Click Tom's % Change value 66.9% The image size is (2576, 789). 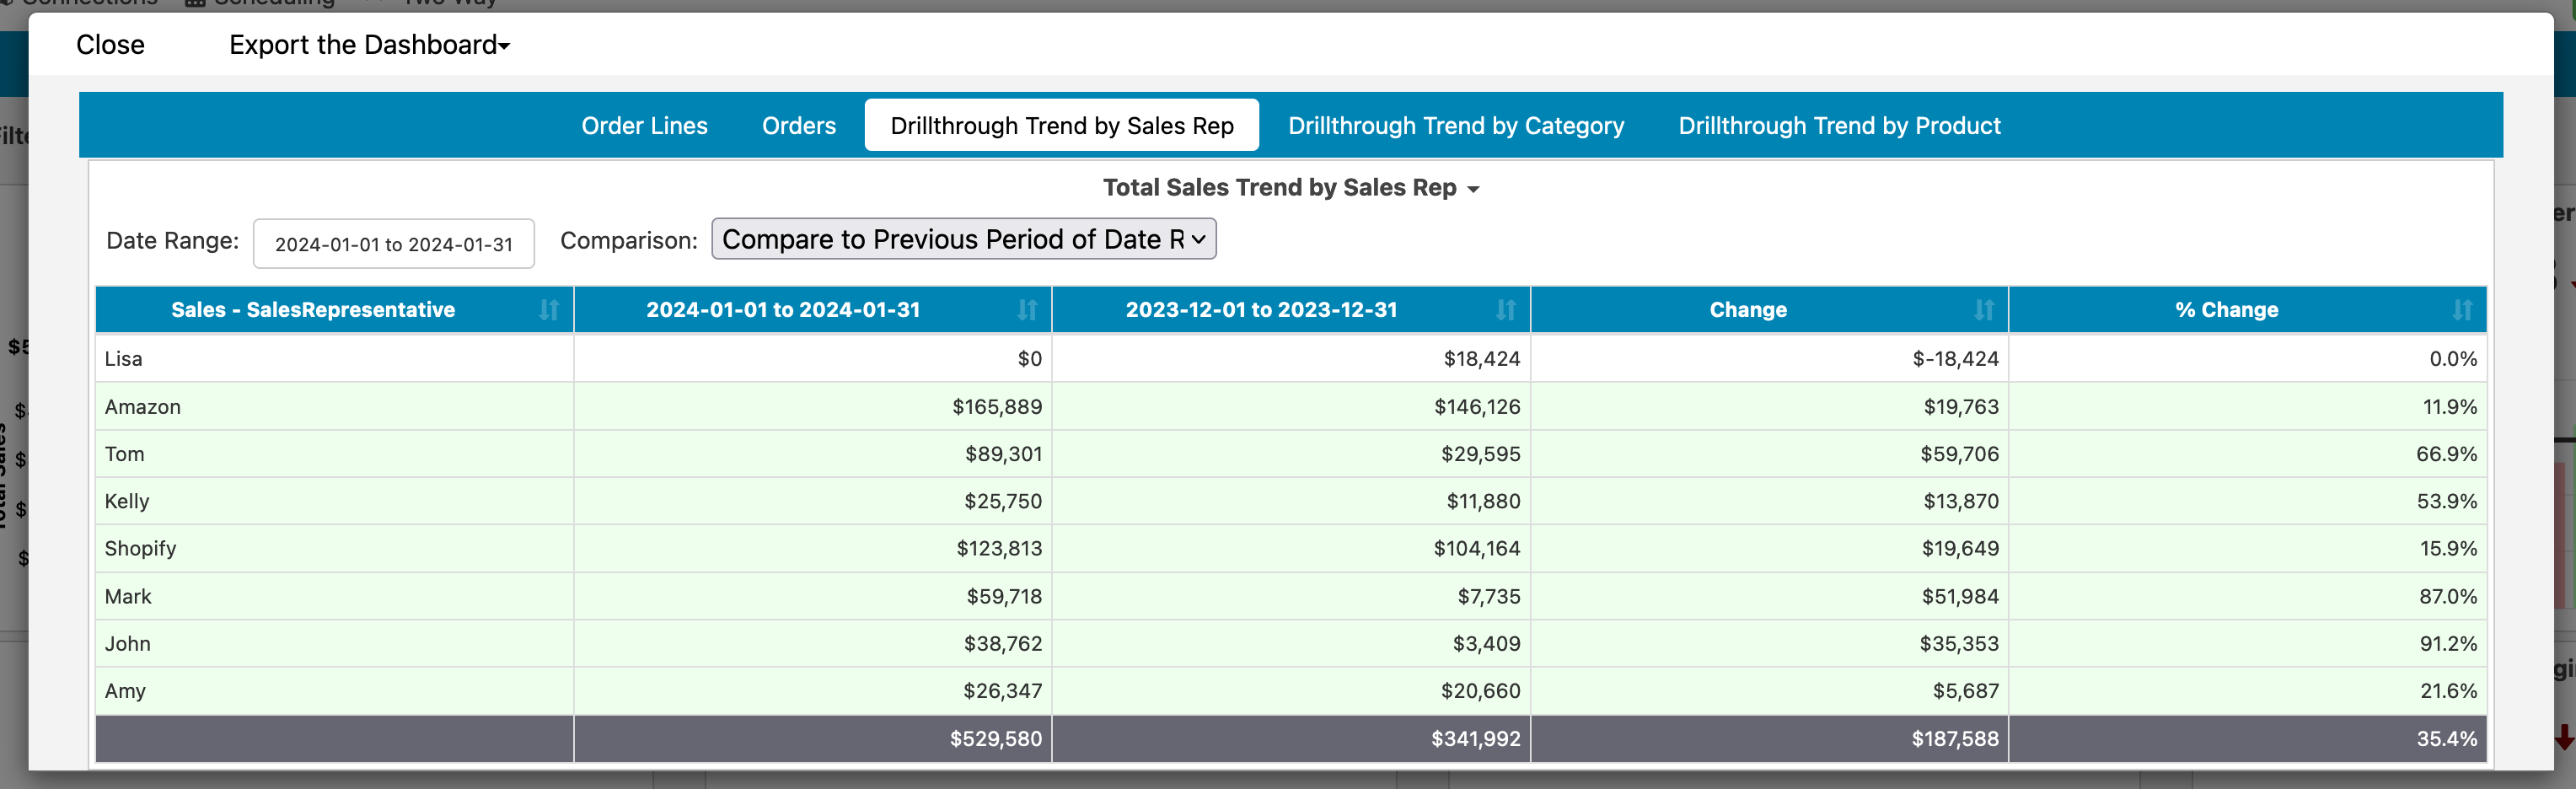click(x=2445, y=454)
